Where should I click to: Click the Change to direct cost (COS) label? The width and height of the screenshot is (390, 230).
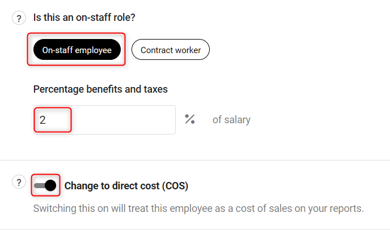click(x=126, y=186)
